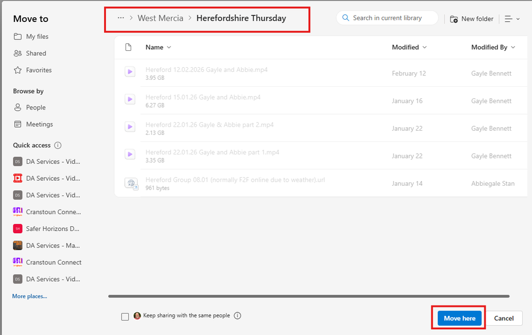532x335 pixels.
Task: Click video icon for Hereford 22.01.26 part 1
Action: coord(130,154)
